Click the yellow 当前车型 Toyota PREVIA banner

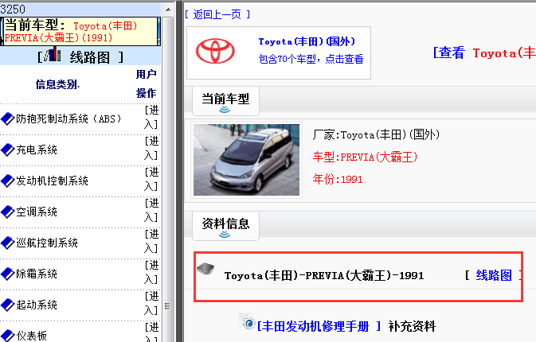[x=80, y=31]
